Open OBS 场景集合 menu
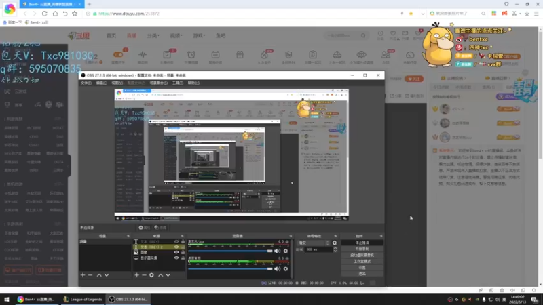543x305 pixels. tap(159, 83)
